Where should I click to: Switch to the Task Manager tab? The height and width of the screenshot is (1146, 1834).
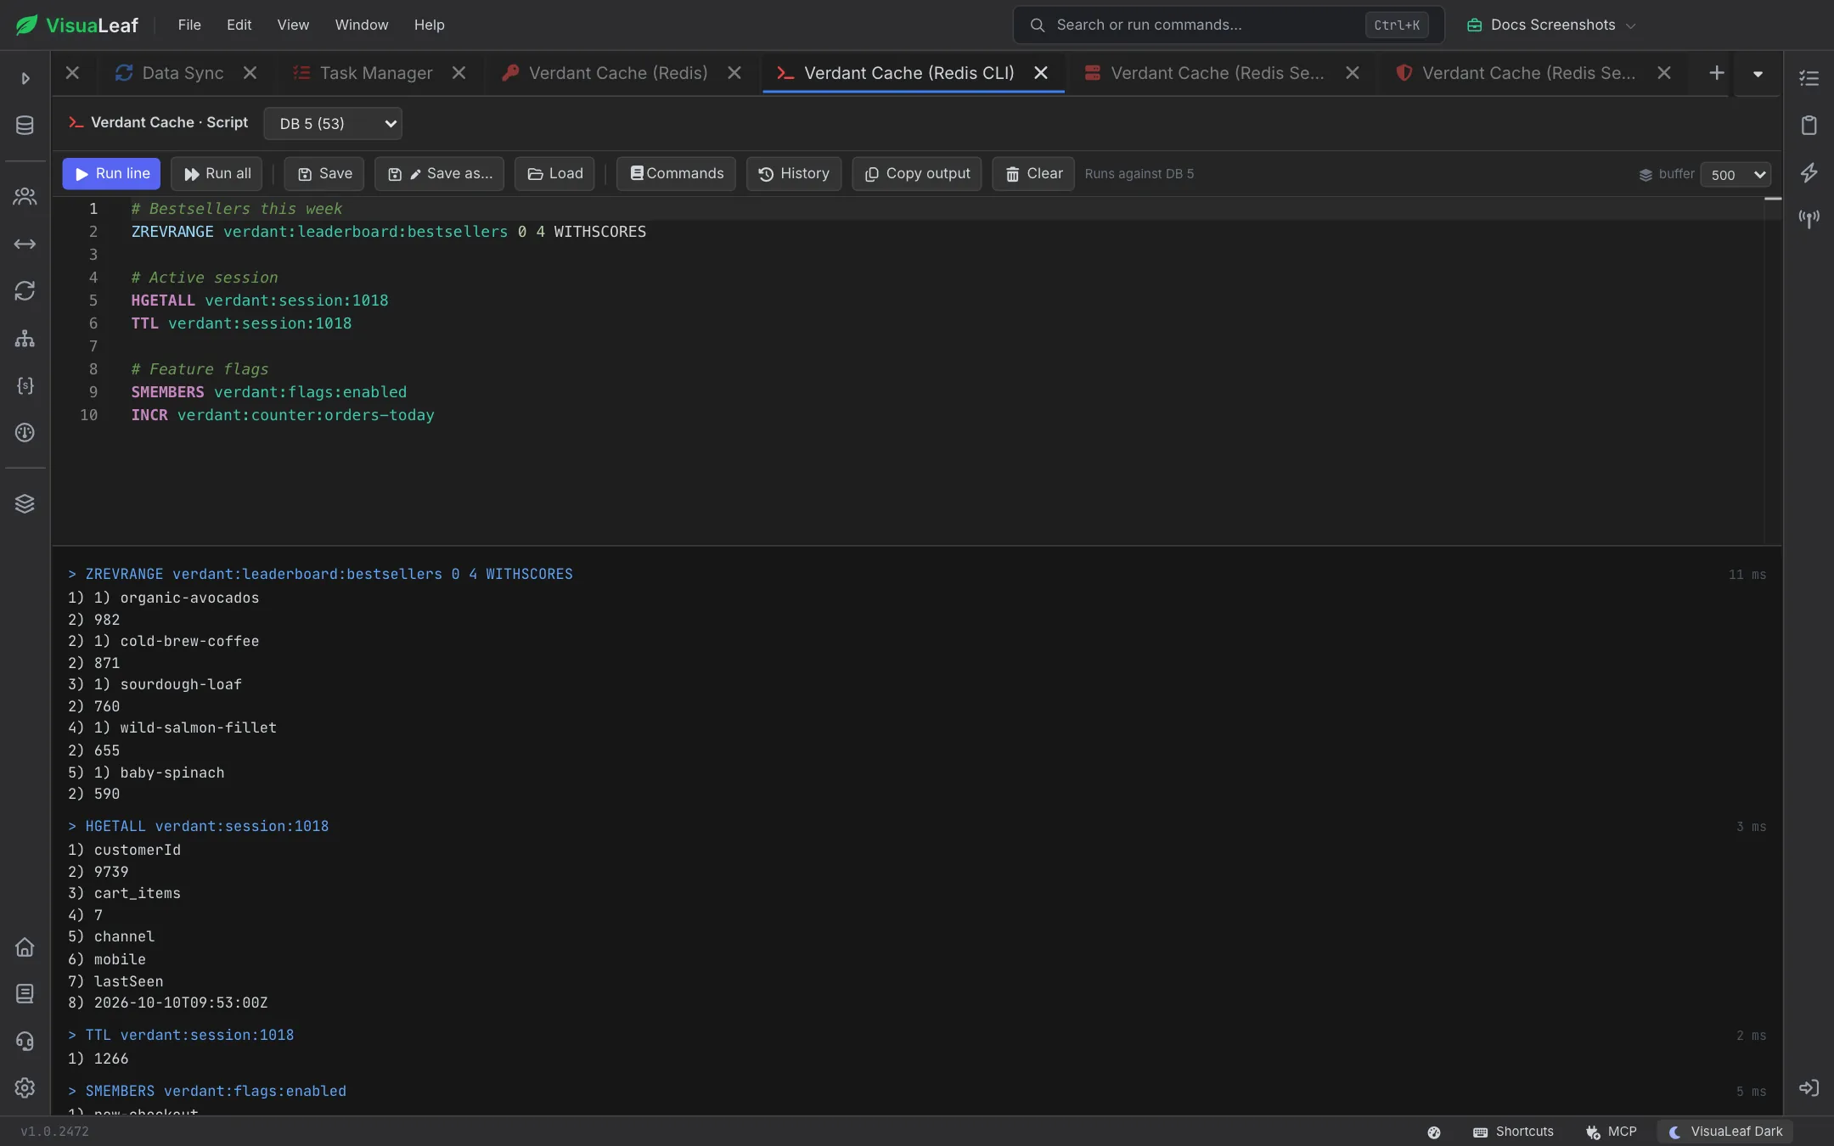[x=376, y=73]
